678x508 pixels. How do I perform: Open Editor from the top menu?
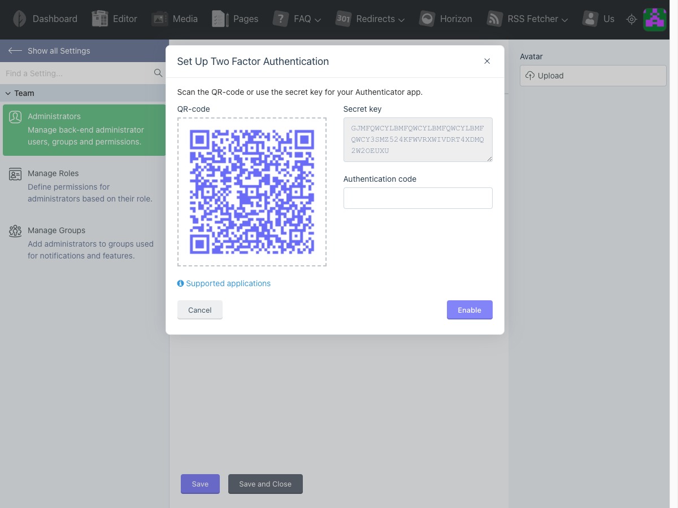click(x=115, y=19)
